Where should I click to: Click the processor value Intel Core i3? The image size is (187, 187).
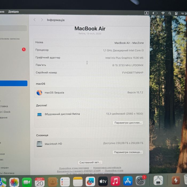point(123,50)
